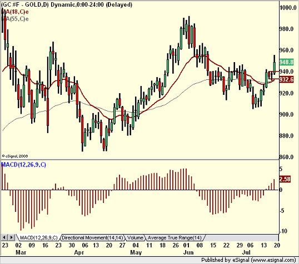Click the 1000.0 price axis label

(288, 8)
